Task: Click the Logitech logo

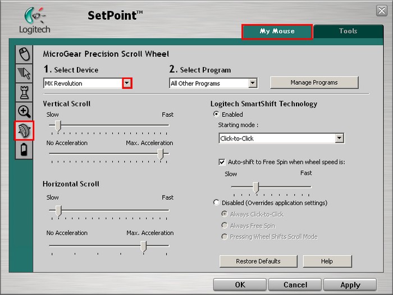Action: tap(35, 20)
